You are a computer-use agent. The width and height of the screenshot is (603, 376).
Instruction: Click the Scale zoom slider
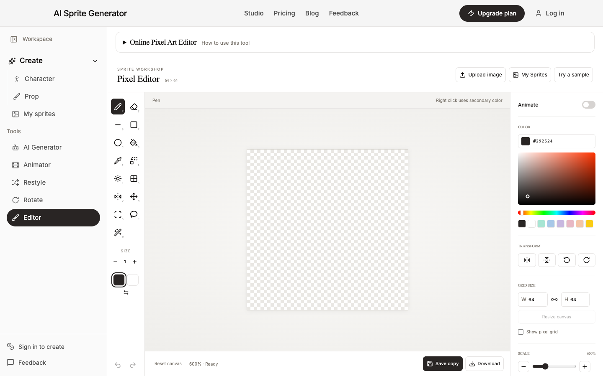pyautogui.click(x=554, y=366)
